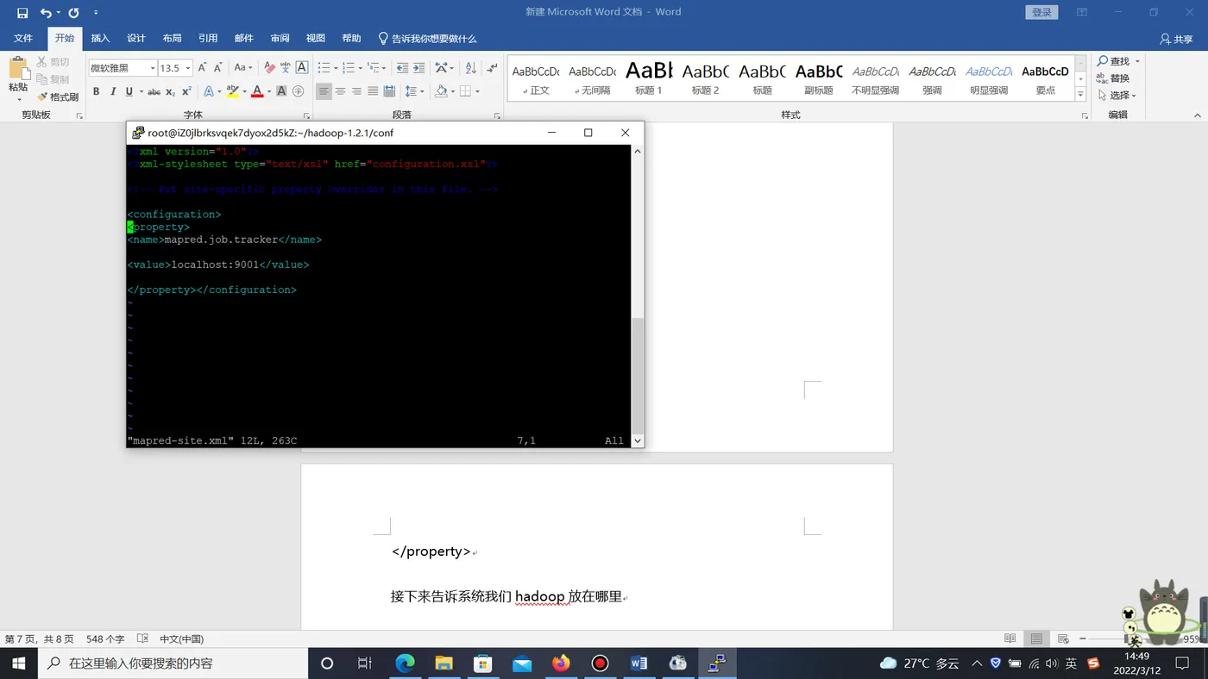Click the zoom out minus button
The width and height of the screenshot is (1208, 679).
pyautogui.click(x=1082, y=639)
